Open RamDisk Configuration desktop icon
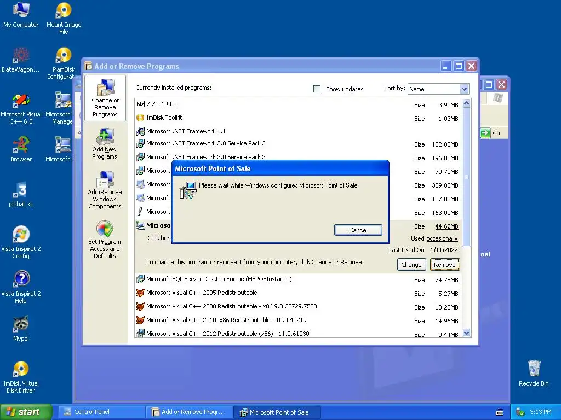Screen dimensions: 561x420 (64, 63)
